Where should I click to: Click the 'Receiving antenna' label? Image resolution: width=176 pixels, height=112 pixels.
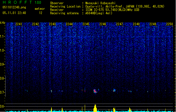point(64,13)
